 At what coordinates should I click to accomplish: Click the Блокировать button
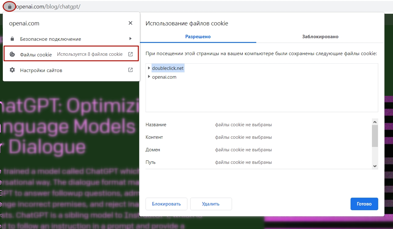click(x=166, y=204)
